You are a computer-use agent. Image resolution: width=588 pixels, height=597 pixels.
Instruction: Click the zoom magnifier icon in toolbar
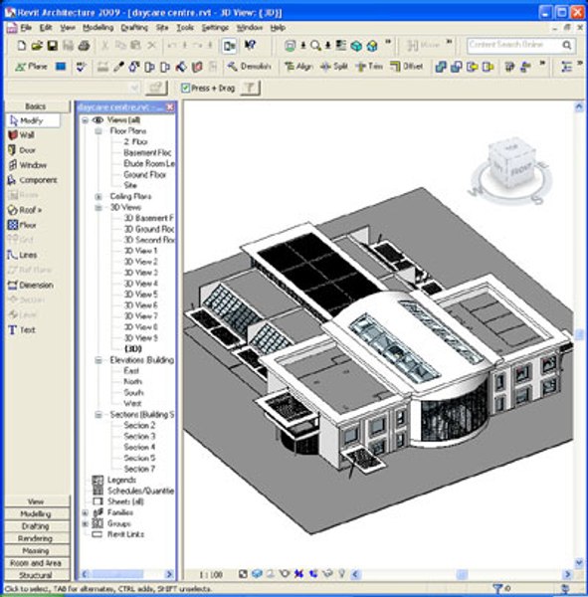click(x=315, y=46)
